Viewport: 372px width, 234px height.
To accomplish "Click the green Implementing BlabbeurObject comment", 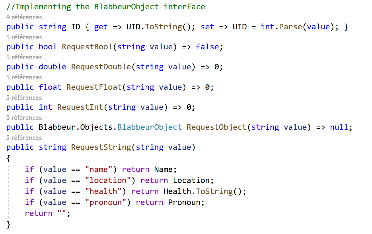I will [x=106, y=7].
